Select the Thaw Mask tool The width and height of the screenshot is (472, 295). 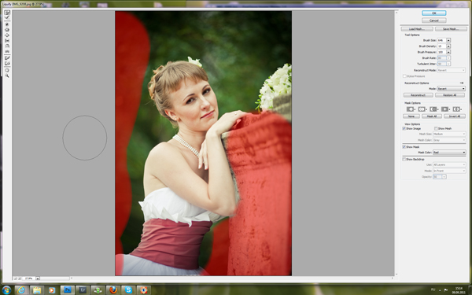tap(7, 63)
